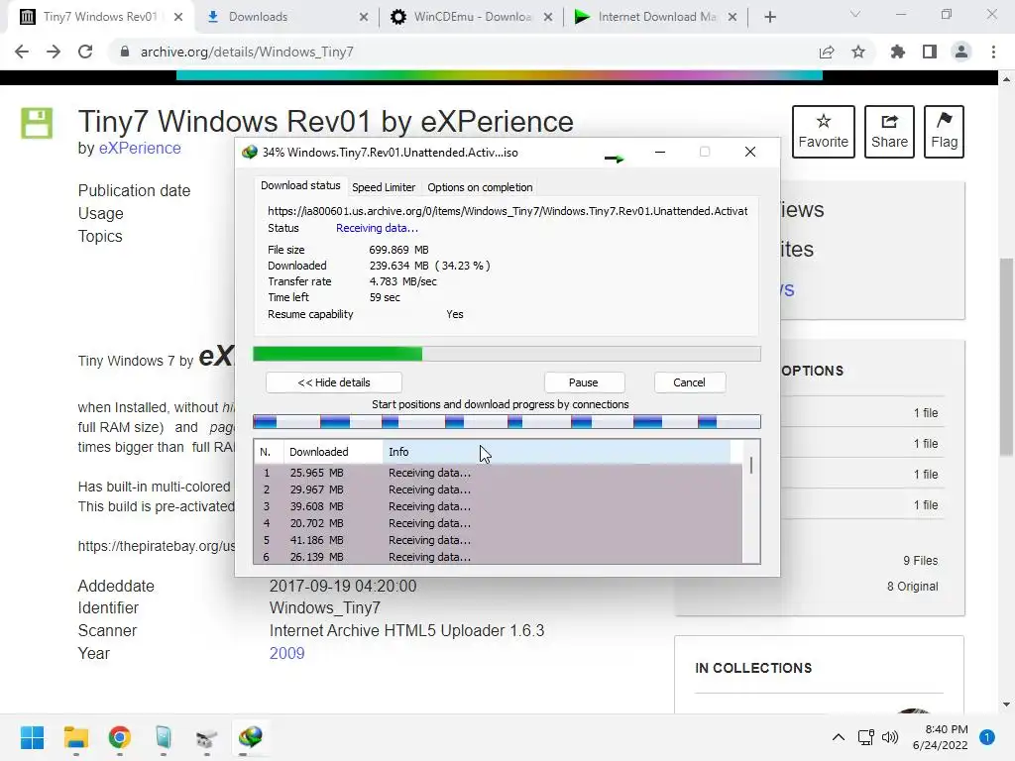The image size is (1015, 761).
Task: Switch to the Downloads browser tab
Action: 286,17
